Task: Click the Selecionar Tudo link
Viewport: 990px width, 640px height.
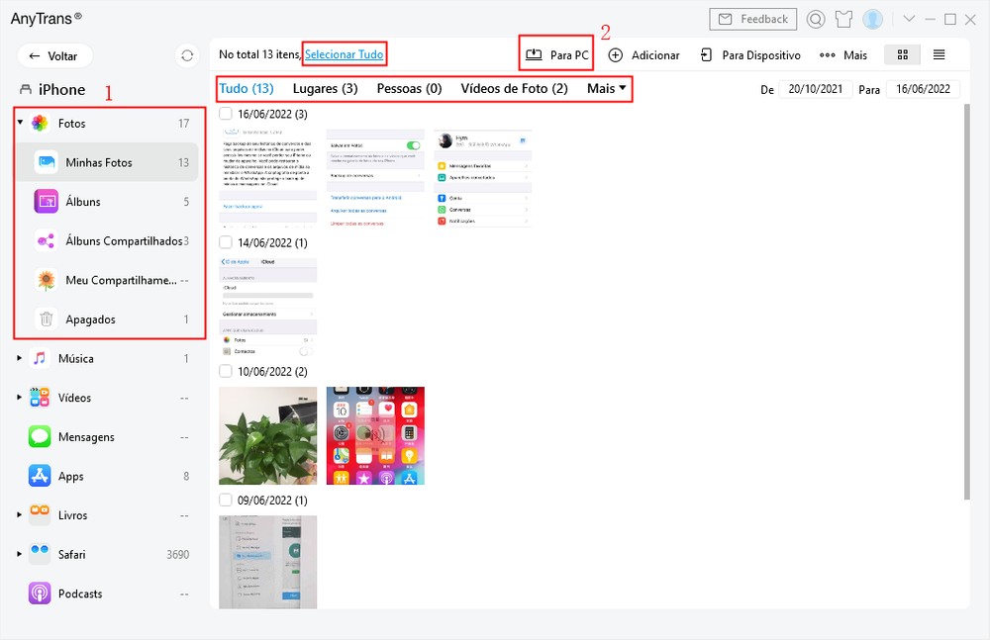Action: (345, 54)
